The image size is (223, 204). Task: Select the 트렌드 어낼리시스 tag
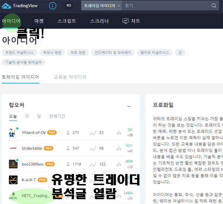click(19, 53)
